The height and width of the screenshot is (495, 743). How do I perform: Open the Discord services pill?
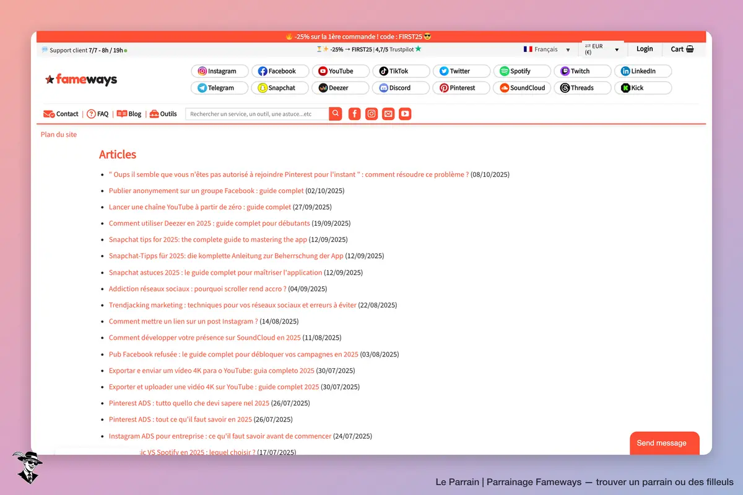click(401, 88)
